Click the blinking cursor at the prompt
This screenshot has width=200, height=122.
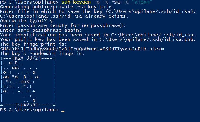tap(63, 111)
